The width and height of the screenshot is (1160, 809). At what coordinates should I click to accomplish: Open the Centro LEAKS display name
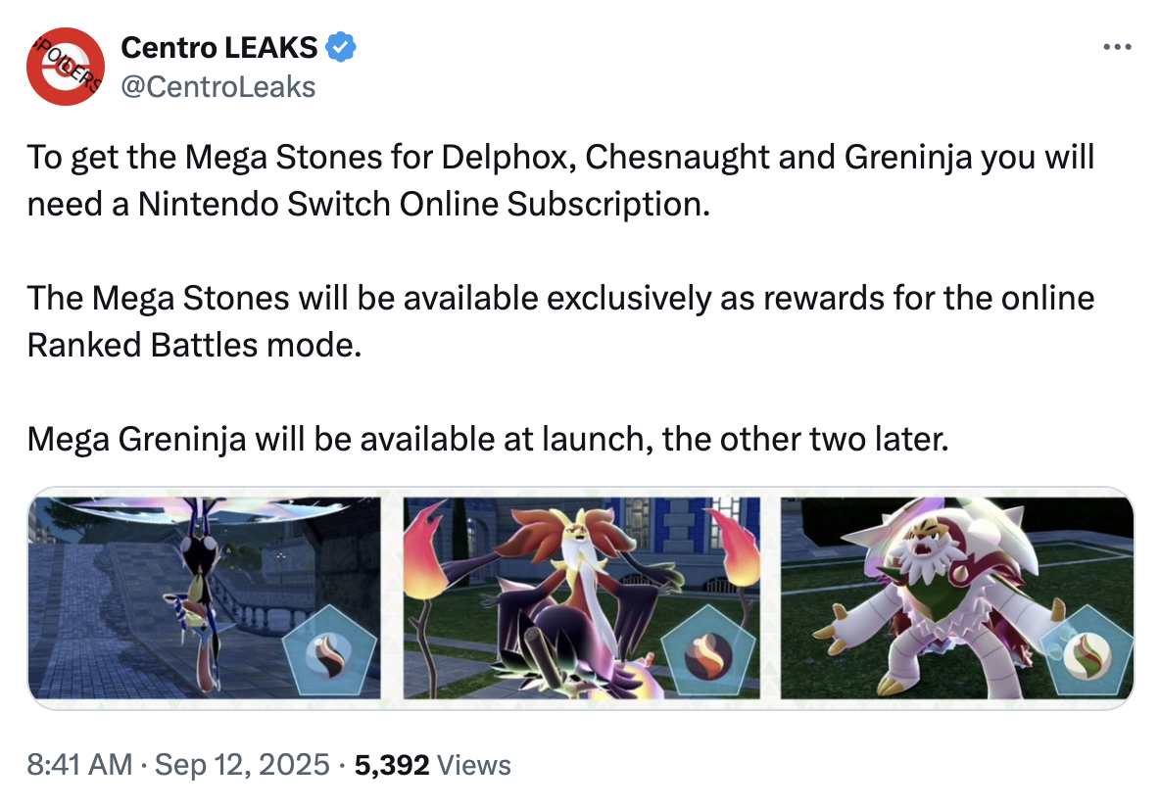pyautogui.click(x=219, y=47)
